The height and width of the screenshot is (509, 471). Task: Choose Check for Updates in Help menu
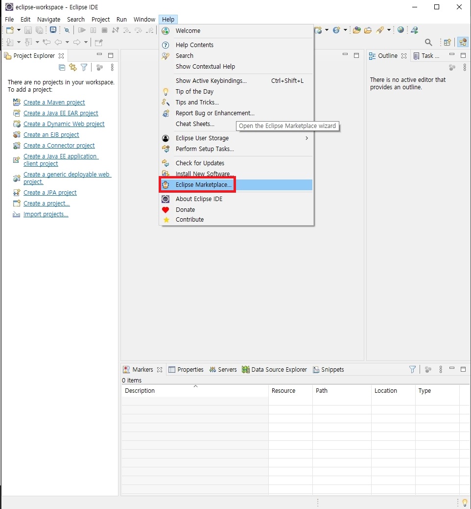(236, 163)
